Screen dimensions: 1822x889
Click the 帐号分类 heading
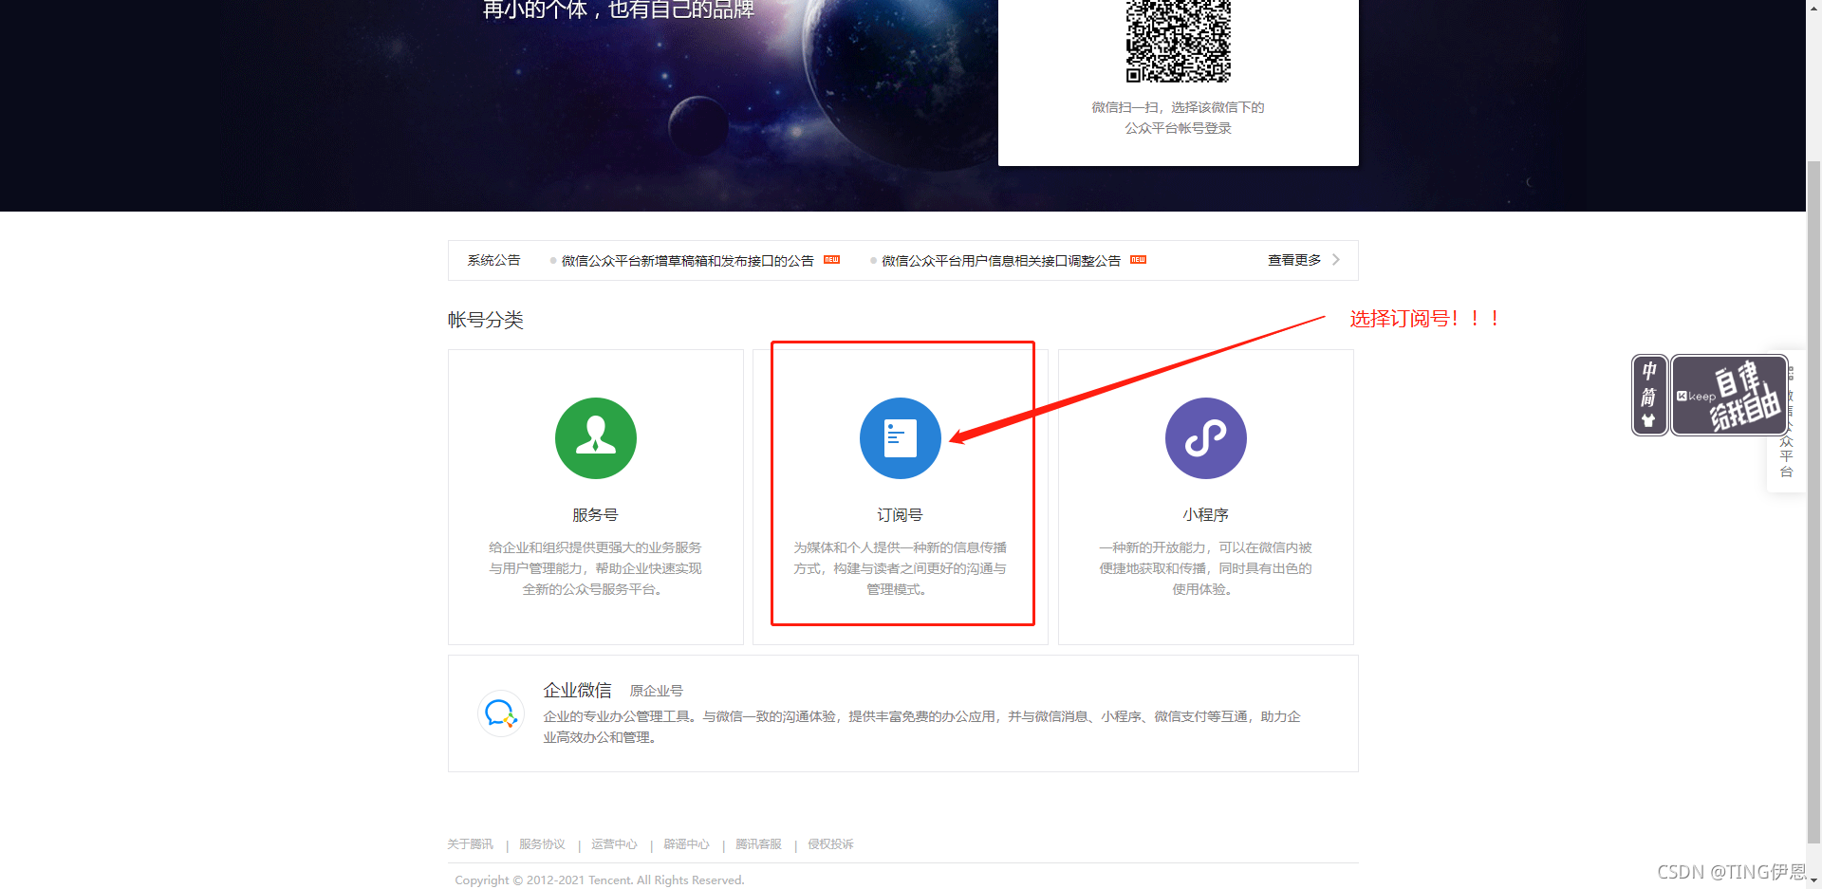click(486, 320)
